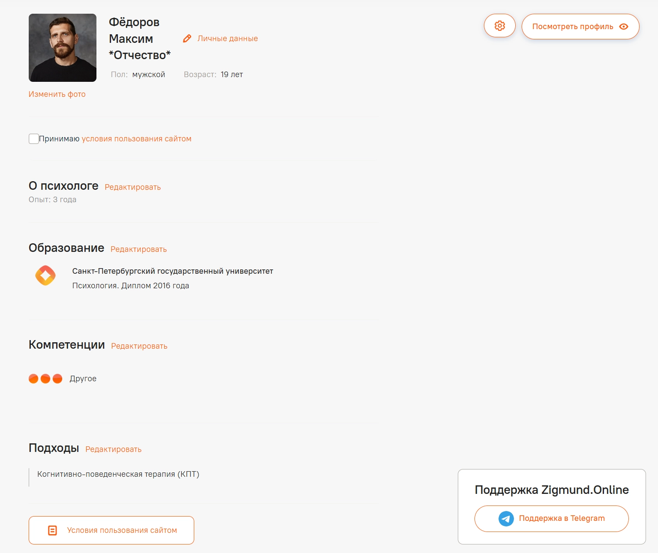Open Поддержка в Telegram button
Image resolution: width=658 pixels, height=553 pixels.
pos(561,518)
